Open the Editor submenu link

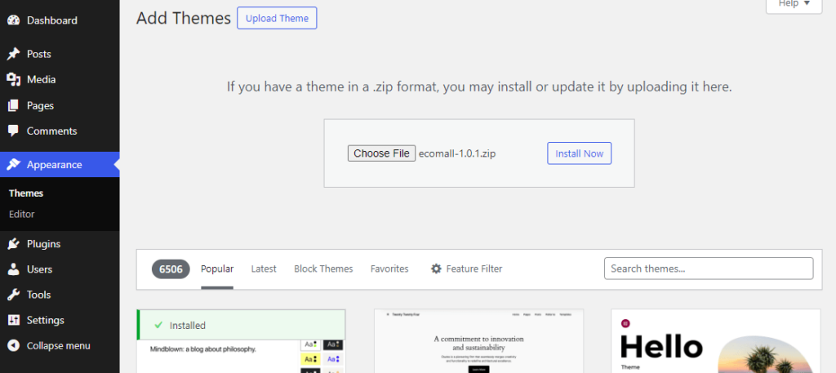(x=22, y=214)
